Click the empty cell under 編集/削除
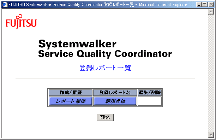216x140 pixels. pos(150,101)
